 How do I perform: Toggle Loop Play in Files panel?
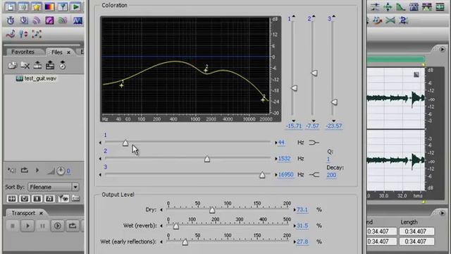coord(25,171)
